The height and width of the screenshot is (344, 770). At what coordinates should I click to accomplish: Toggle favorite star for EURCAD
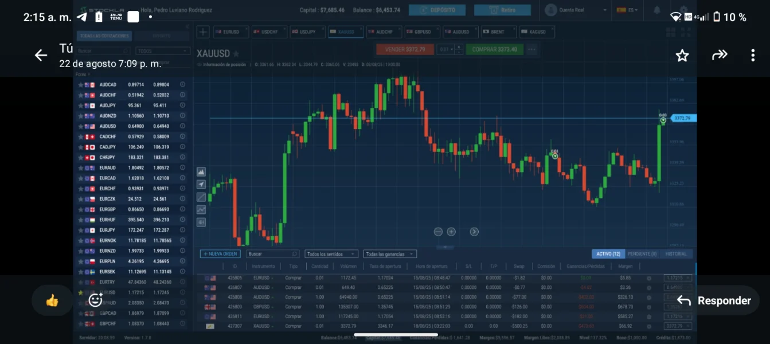tap(81, 178)
